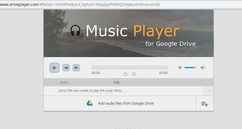Toggle repeat mode icon
242x129 pixels.
click(x=125, y=74)
